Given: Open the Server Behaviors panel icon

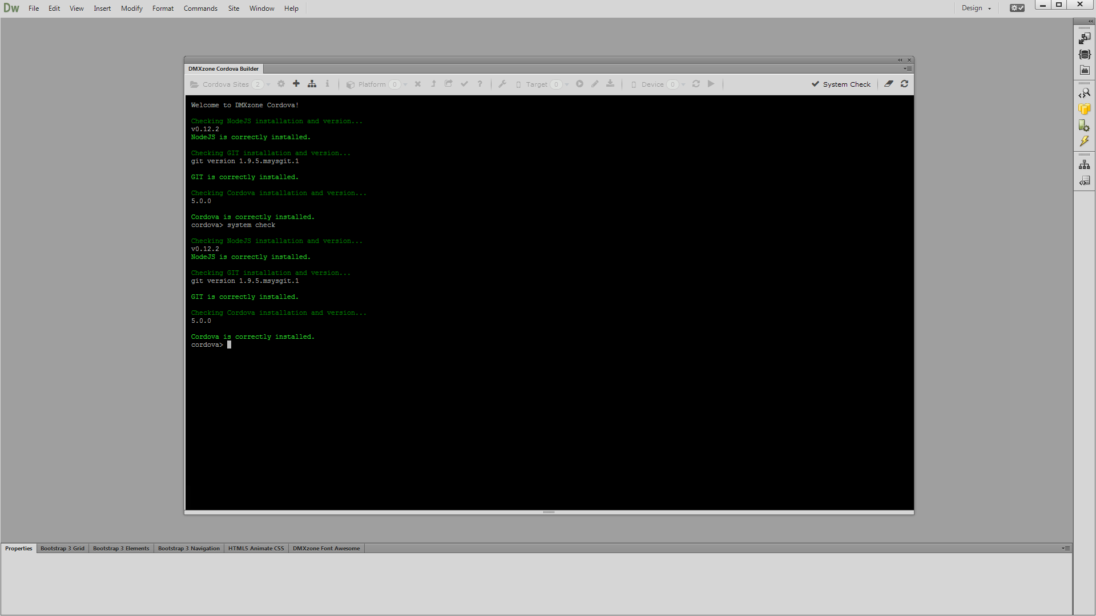Looking at the screenshot, I should point(1084,125).
